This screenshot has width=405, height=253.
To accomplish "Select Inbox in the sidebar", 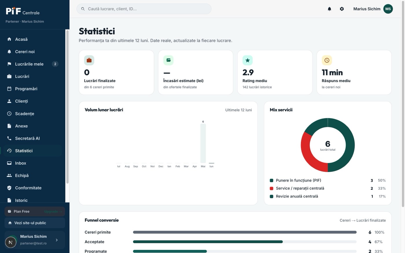I will (x=33, y=163).
